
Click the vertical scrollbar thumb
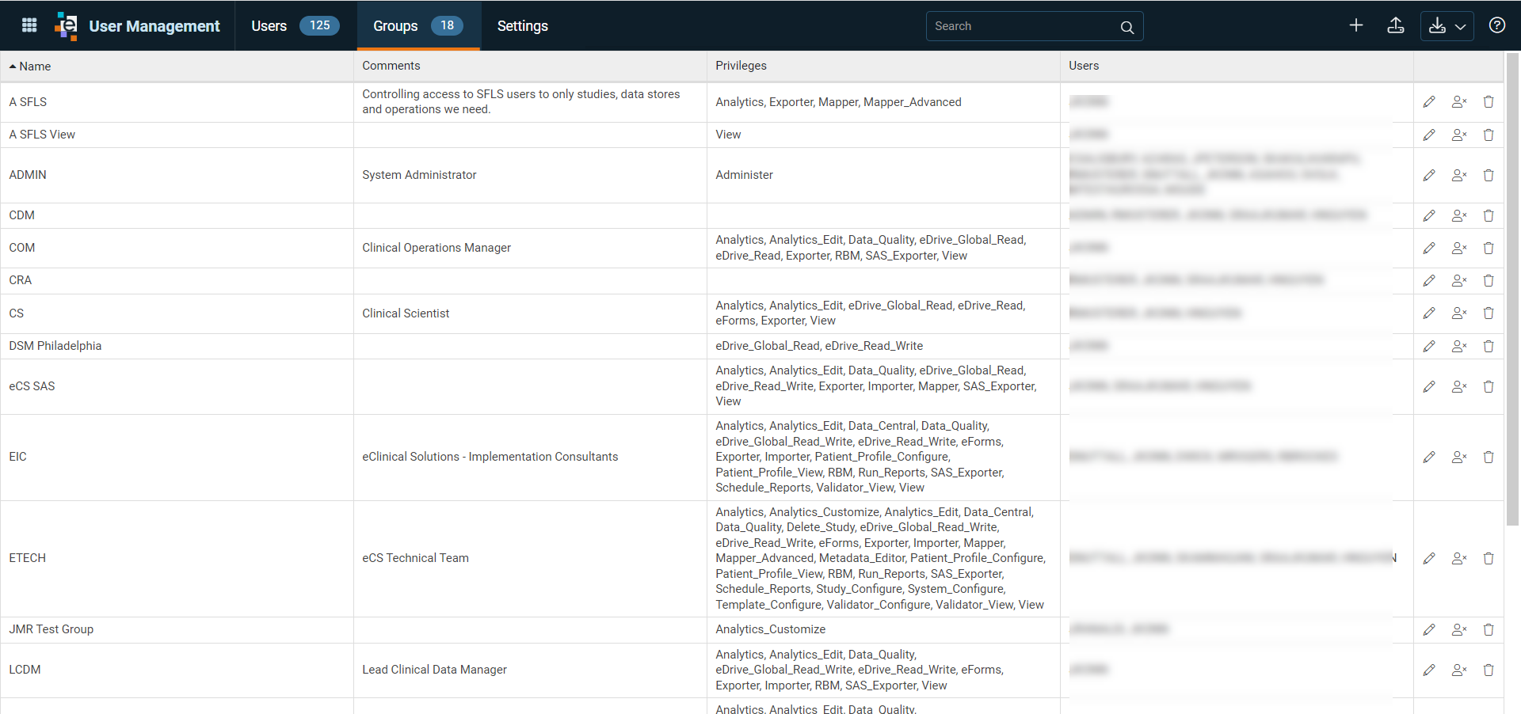pyautogui.click(x=1512, y=289)
